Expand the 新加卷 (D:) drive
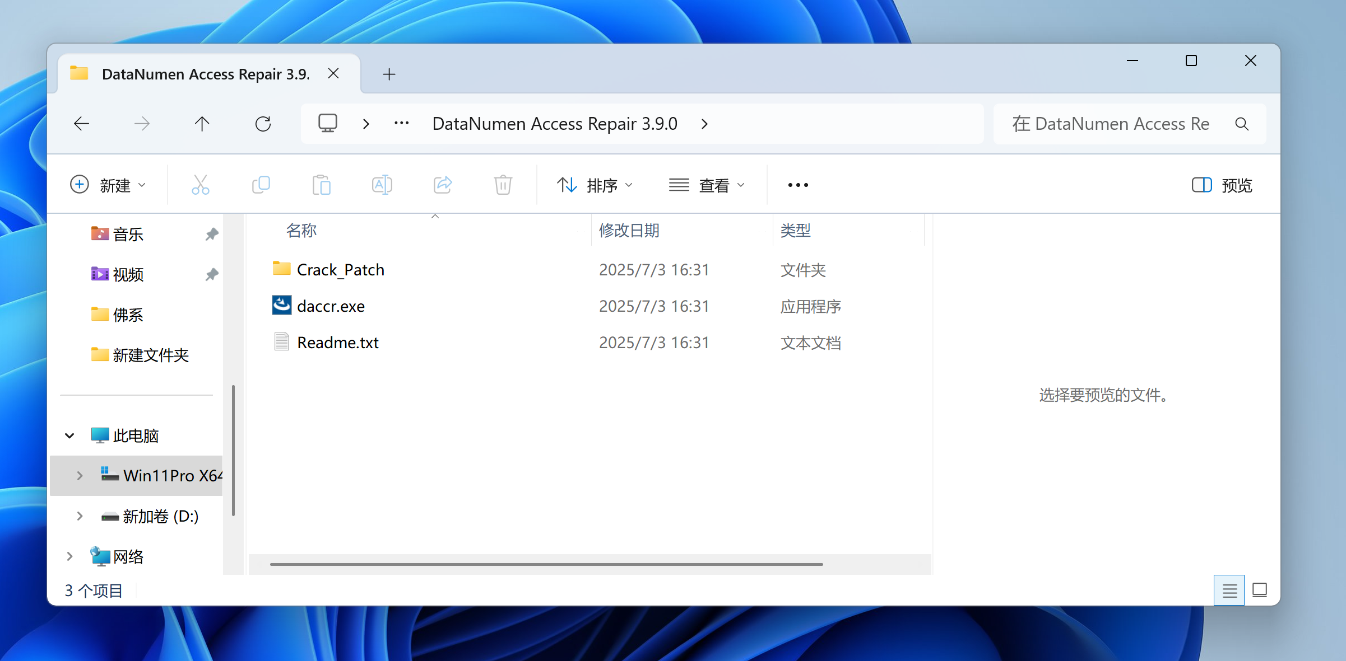 (80, 516)
